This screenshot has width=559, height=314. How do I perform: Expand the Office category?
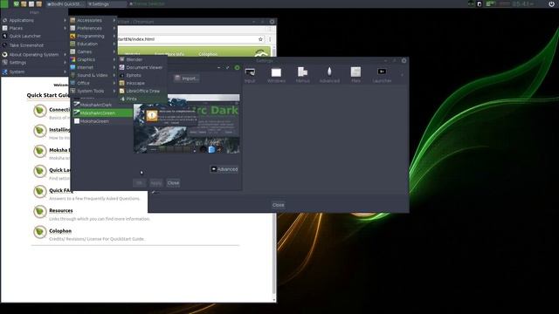point(93,83)
